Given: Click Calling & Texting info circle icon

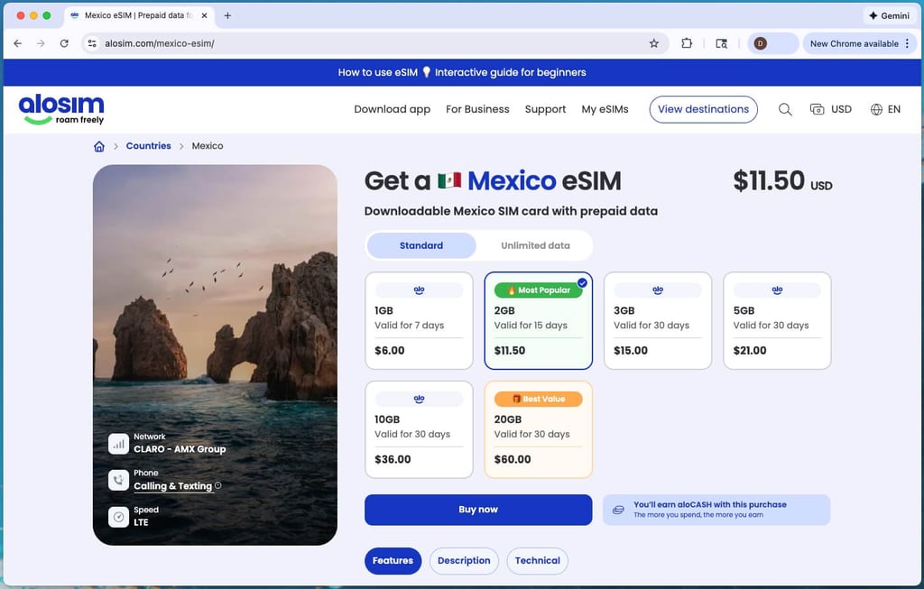Looking at the screenshot, I should pyautogui.click(x=218, y=485).
